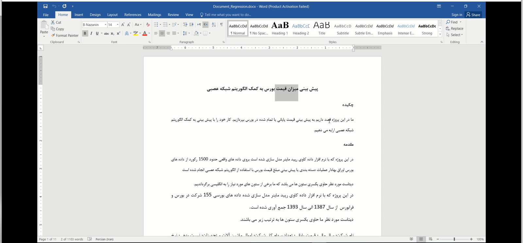This screenshot has width=523, height=243.
Task: Switch to the References tab
Action: point(133,15)
